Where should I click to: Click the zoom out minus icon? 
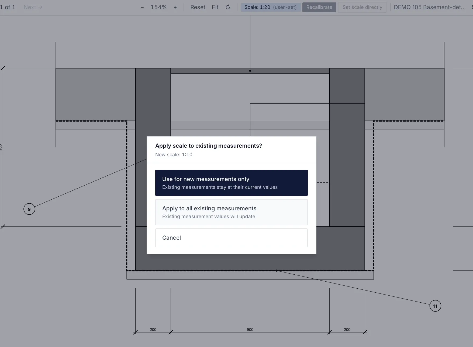pos(142,7)
